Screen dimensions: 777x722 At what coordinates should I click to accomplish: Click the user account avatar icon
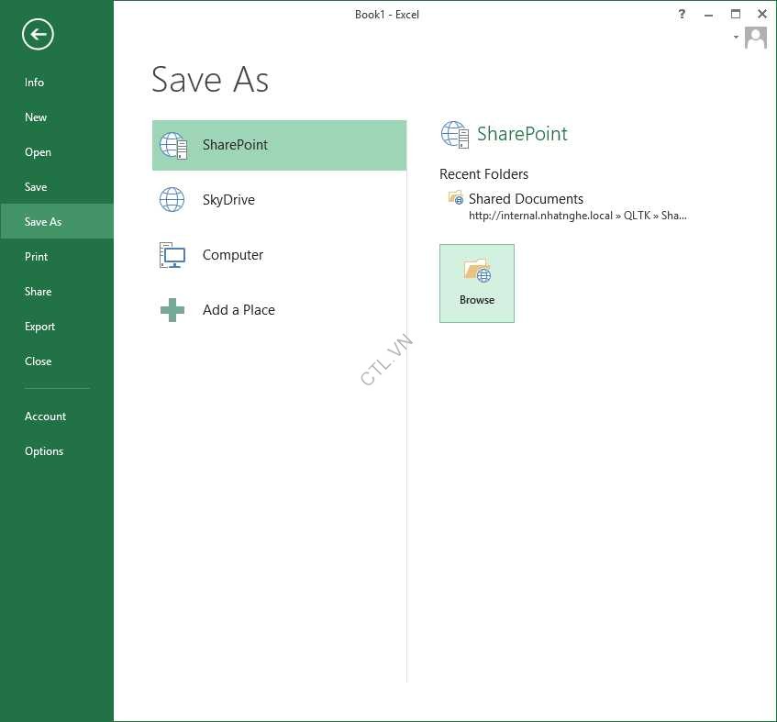[x=756, y=38]
